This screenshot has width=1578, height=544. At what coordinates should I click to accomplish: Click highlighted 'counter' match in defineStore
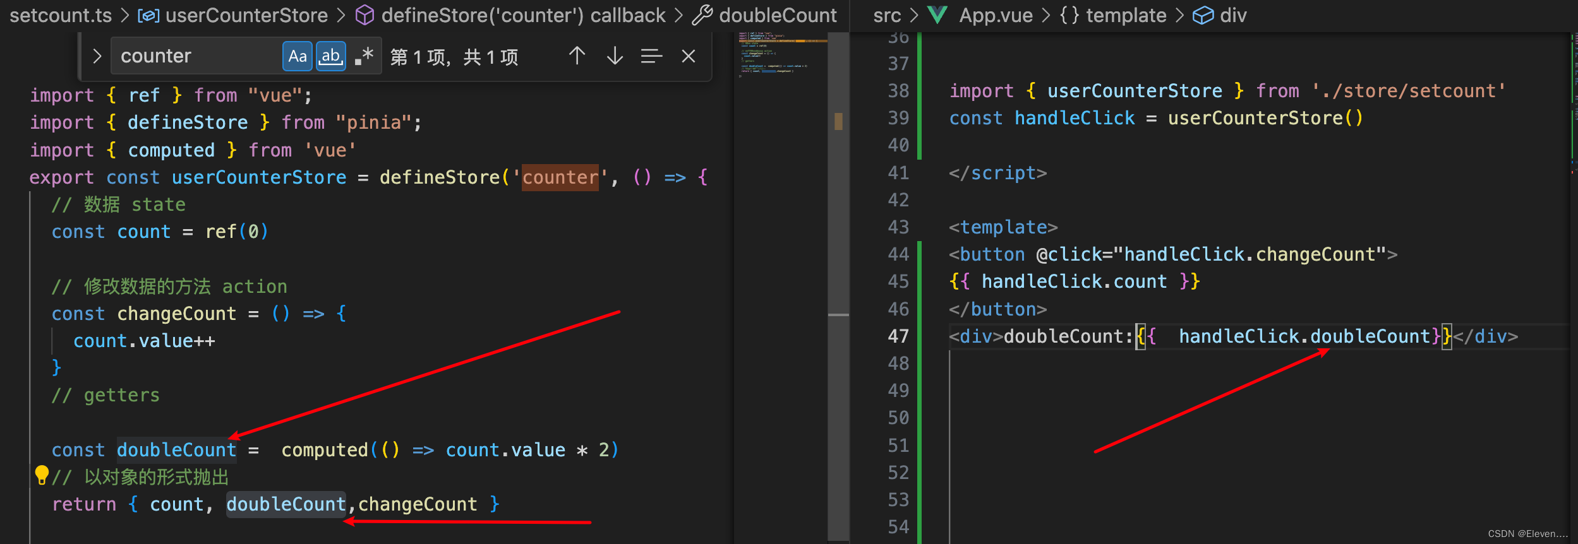(560, 177)
